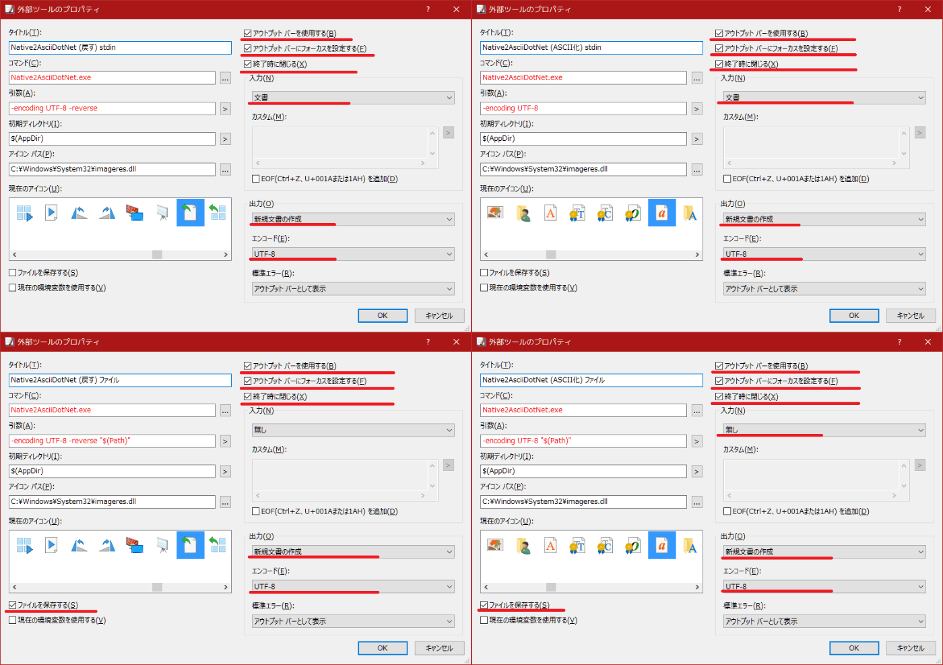Pick page-with-play-arrow icon in (戻す) ファイル dialog
Image resolution: width=943 pixels, height=665 pixels.
click(x=51, y=545)
